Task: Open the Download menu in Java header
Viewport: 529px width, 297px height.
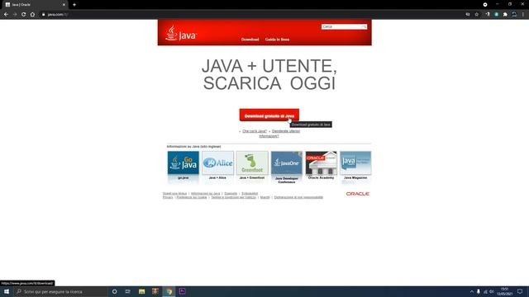Action: (x=250, y=40)
